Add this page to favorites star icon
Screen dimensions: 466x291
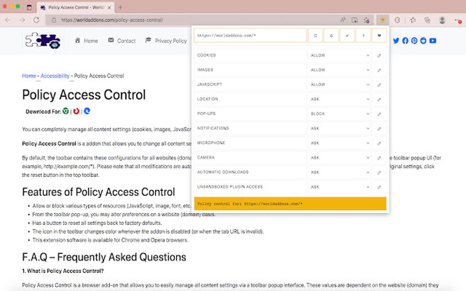[x=366, y=20]
